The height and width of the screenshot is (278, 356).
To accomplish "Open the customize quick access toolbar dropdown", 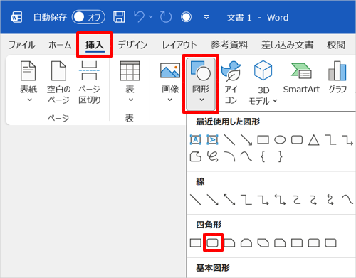I will click(206, 17).
